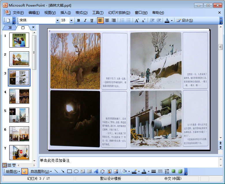Set left text alignment

pos(100,20)
